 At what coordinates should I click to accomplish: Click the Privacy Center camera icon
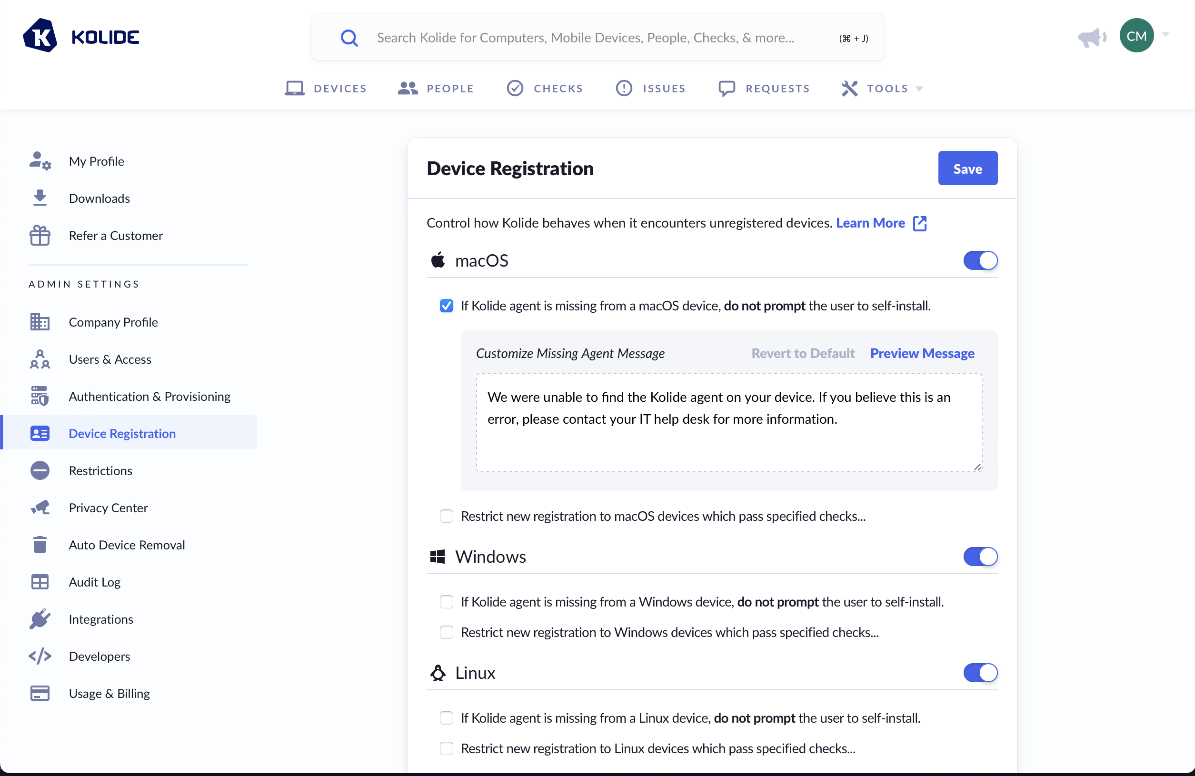tap(40, 507)
